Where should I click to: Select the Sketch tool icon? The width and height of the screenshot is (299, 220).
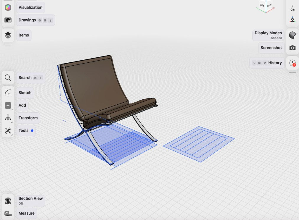point(8,93)
